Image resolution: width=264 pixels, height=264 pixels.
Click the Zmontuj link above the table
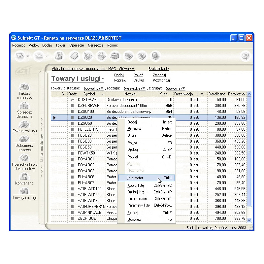click(159, 75)
